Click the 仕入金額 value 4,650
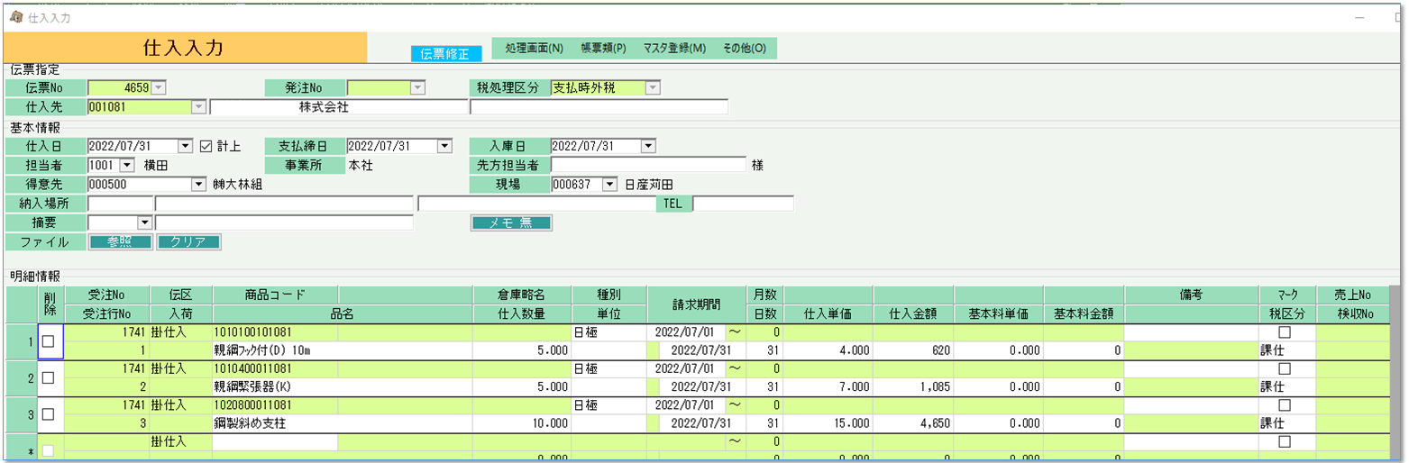The width and height of the screenshot is (1409, 463). (x=913, y=422)
